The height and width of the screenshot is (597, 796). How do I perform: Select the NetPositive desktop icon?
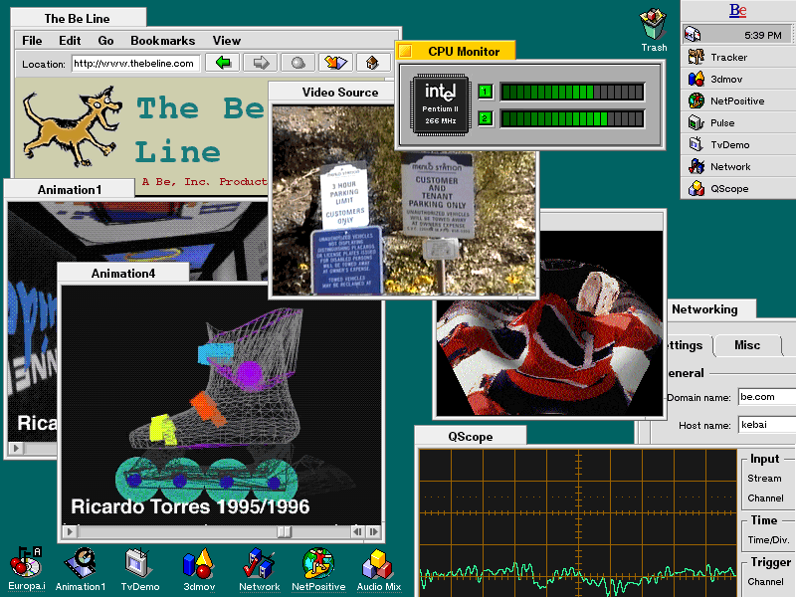point(318,569)
